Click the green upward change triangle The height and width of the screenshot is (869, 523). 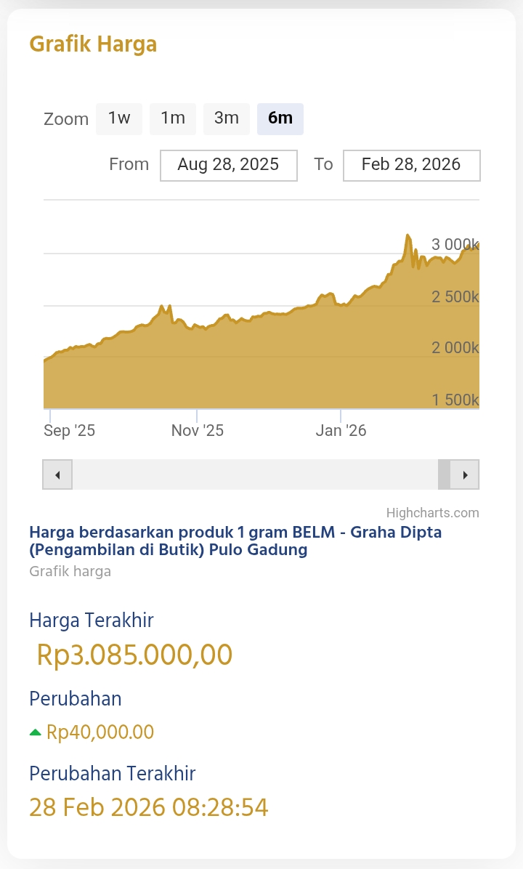(35, 732)
